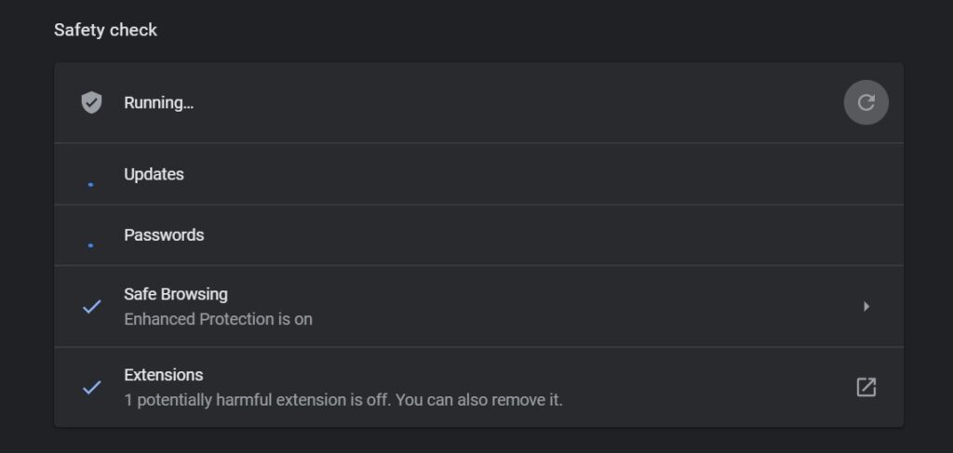Click the Safe Browsing checkmark icon

point(91,306)
